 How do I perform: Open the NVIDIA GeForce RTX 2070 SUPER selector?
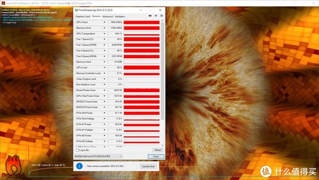[x=98, y=157]
